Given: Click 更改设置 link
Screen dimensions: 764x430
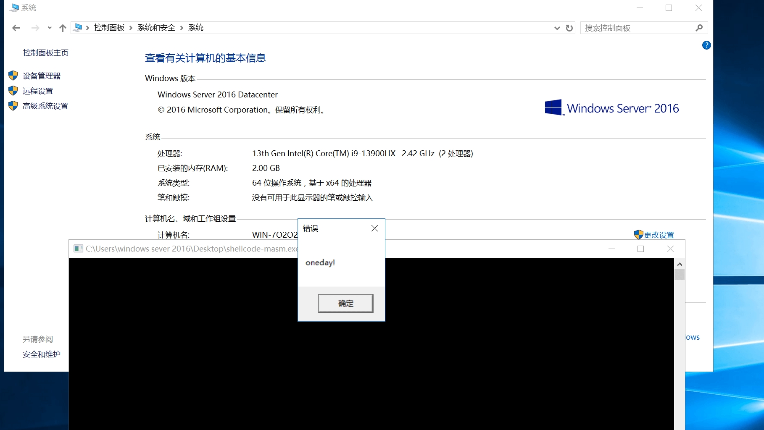Looking at the screenshot, I should (x=659, y=235).
